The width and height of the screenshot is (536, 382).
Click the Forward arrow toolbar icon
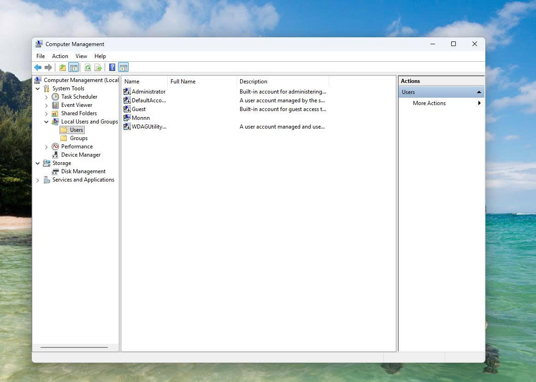(48, 68)
